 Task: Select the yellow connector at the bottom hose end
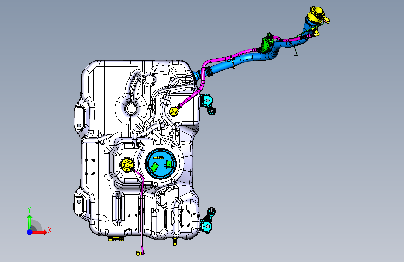point(139,254)
